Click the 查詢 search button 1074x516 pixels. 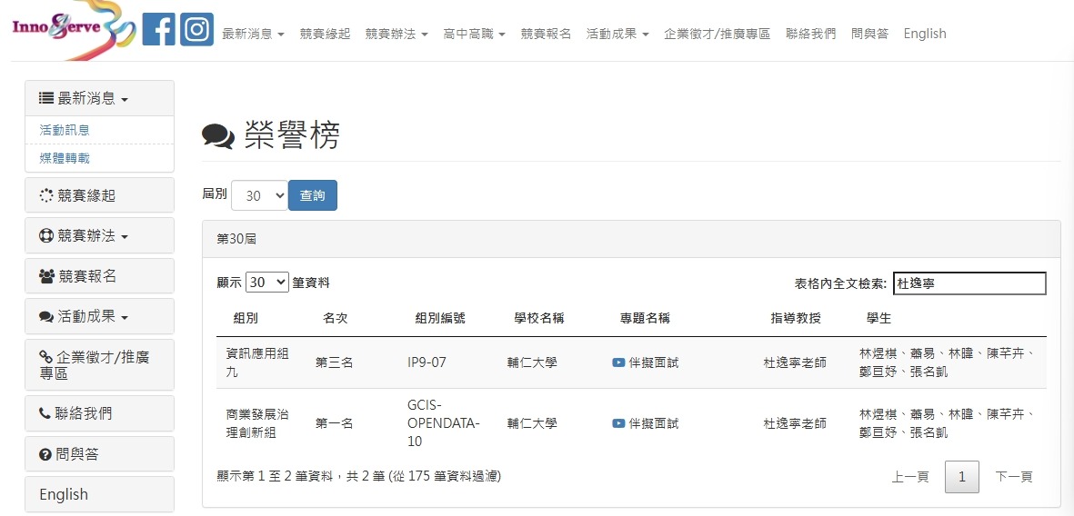click(312, 195)
